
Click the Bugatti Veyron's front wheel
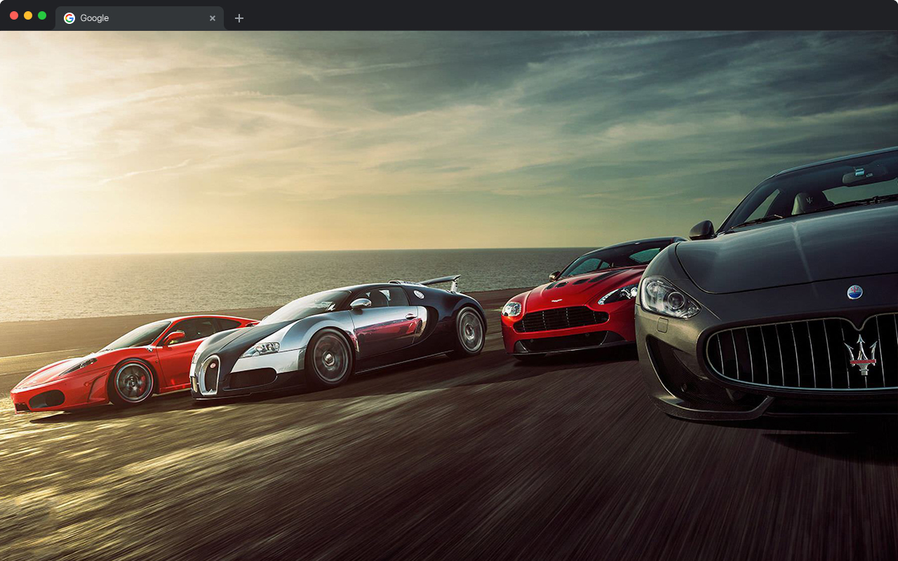(x=328, y=358)
